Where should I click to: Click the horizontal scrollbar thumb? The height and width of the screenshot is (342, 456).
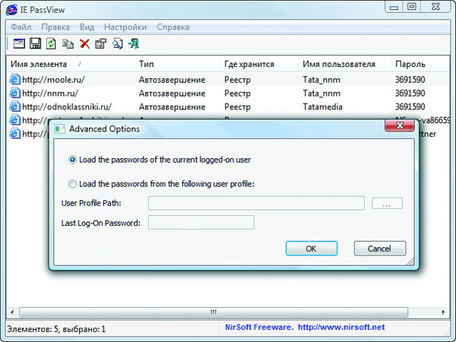214,312
